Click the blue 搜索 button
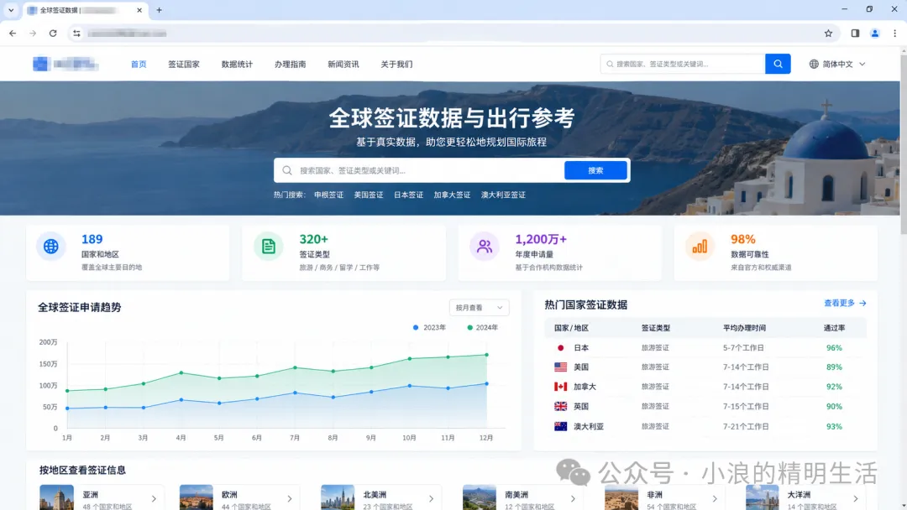907x510 pixels. (595, 170)
